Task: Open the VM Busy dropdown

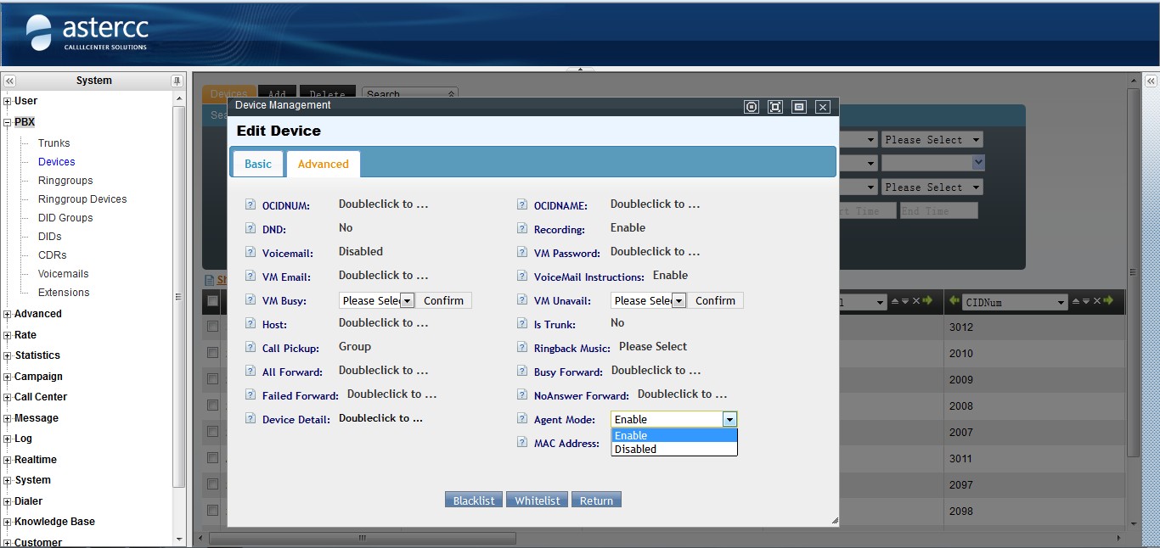Action: (x=407, y=300)
